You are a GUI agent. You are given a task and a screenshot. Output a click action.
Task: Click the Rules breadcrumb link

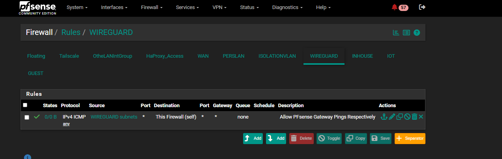(71, 32)
